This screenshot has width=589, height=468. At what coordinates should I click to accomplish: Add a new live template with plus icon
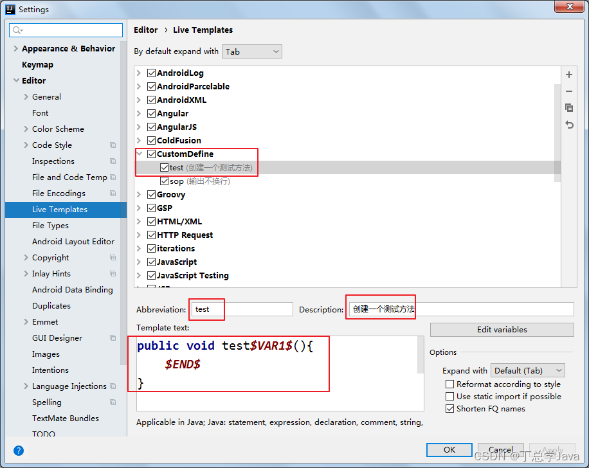click(x=569, y=75)
